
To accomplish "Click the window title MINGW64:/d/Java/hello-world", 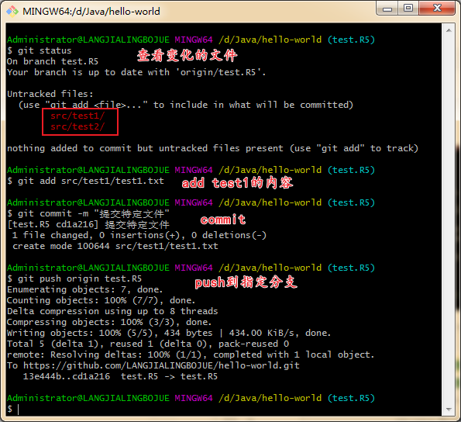I will pyautogui.click(x=91, y=12).
